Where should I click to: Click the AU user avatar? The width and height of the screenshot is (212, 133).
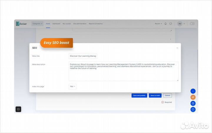180,24
